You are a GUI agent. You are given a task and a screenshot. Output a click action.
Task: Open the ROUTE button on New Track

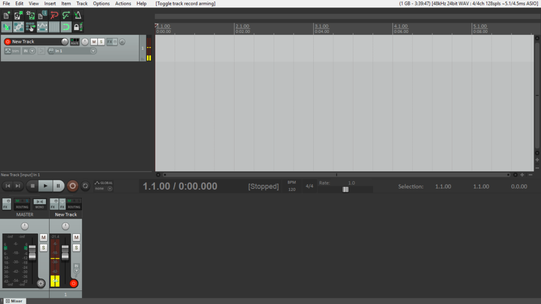[x=74, y=42]
